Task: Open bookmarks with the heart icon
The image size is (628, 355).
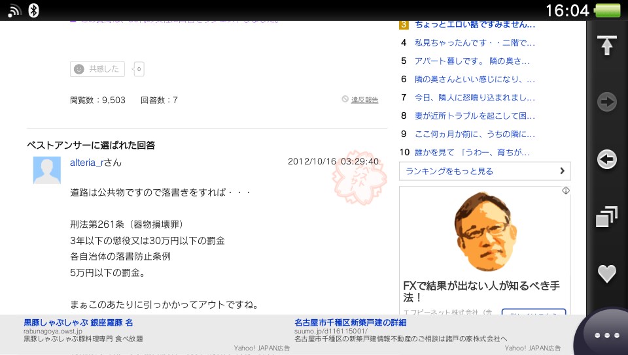Action: point(607,273)
